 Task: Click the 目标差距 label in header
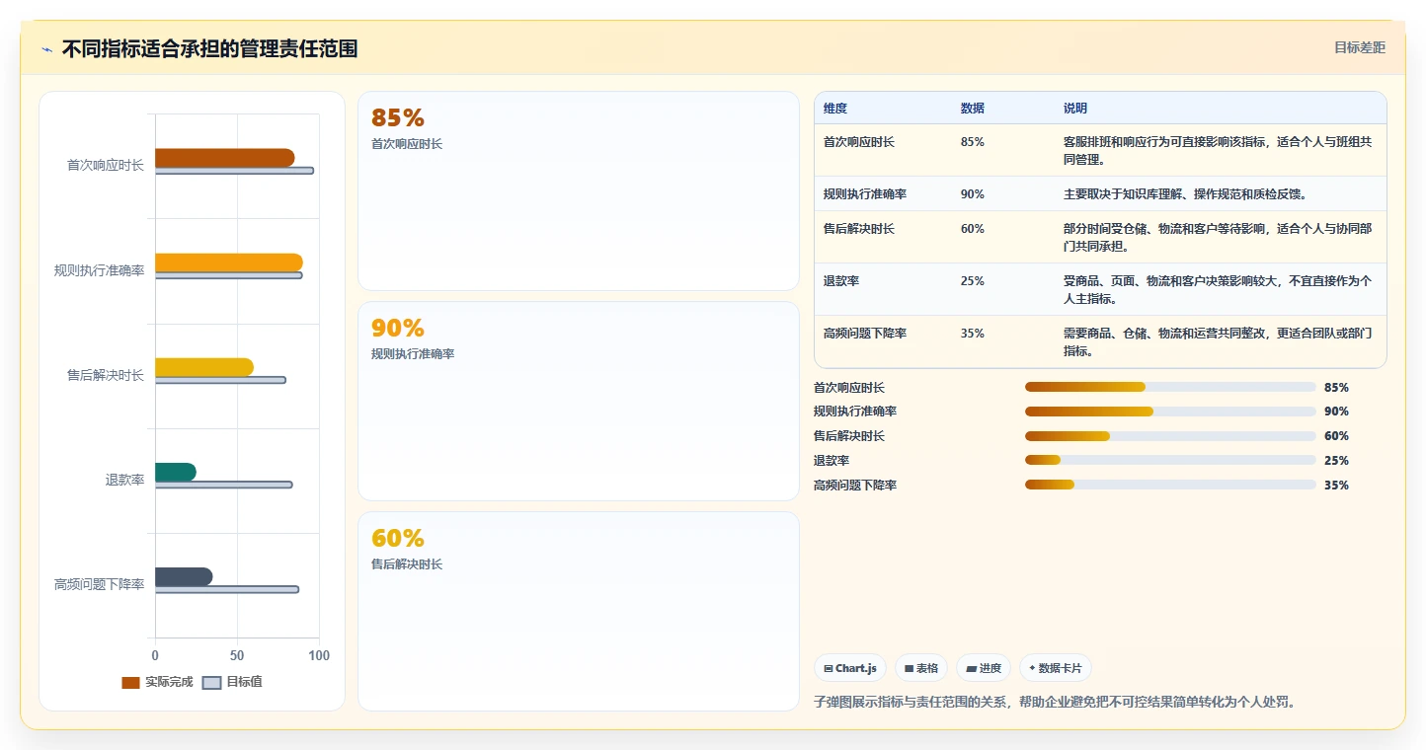(1360, 47)
